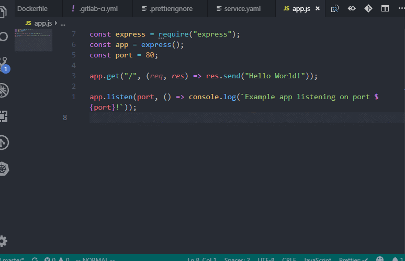This screenshot has width=405, height=261.
Task: Click the empty line 8 in editor
Action: click(246, 117)
